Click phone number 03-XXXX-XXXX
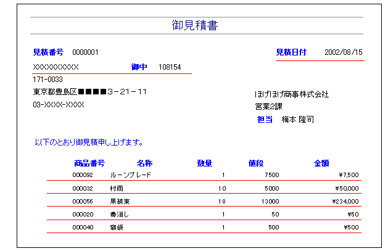 (x=59, y=105)
